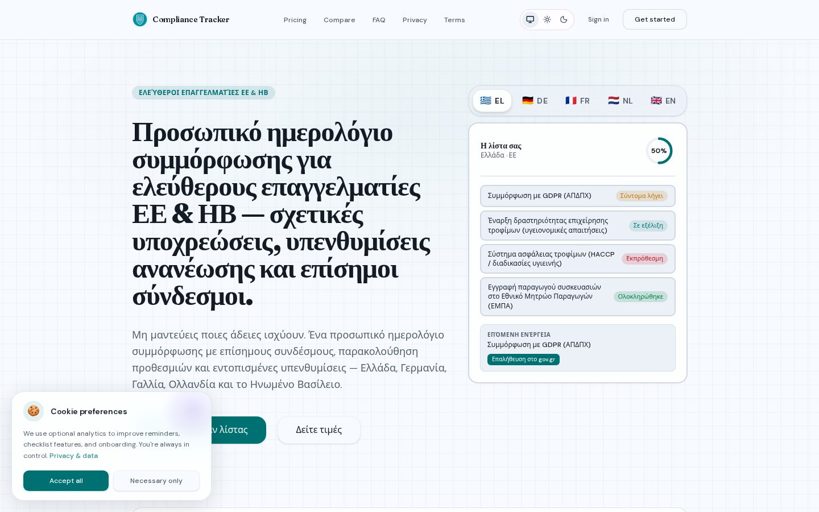Click the Sign in link

point(598,19)
